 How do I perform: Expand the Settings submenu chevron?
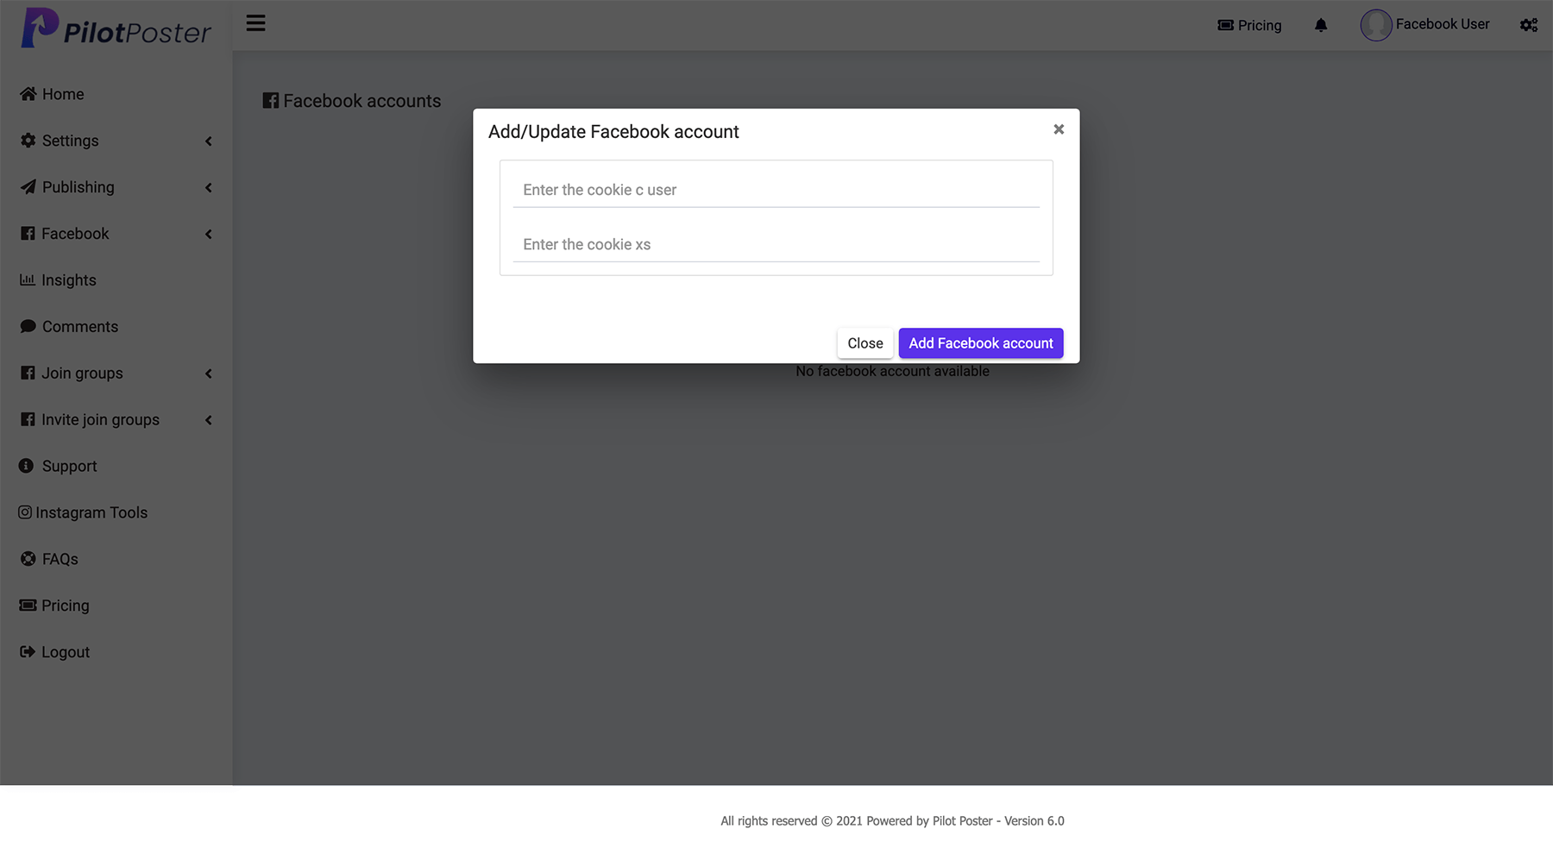click(x=208, y=141)
